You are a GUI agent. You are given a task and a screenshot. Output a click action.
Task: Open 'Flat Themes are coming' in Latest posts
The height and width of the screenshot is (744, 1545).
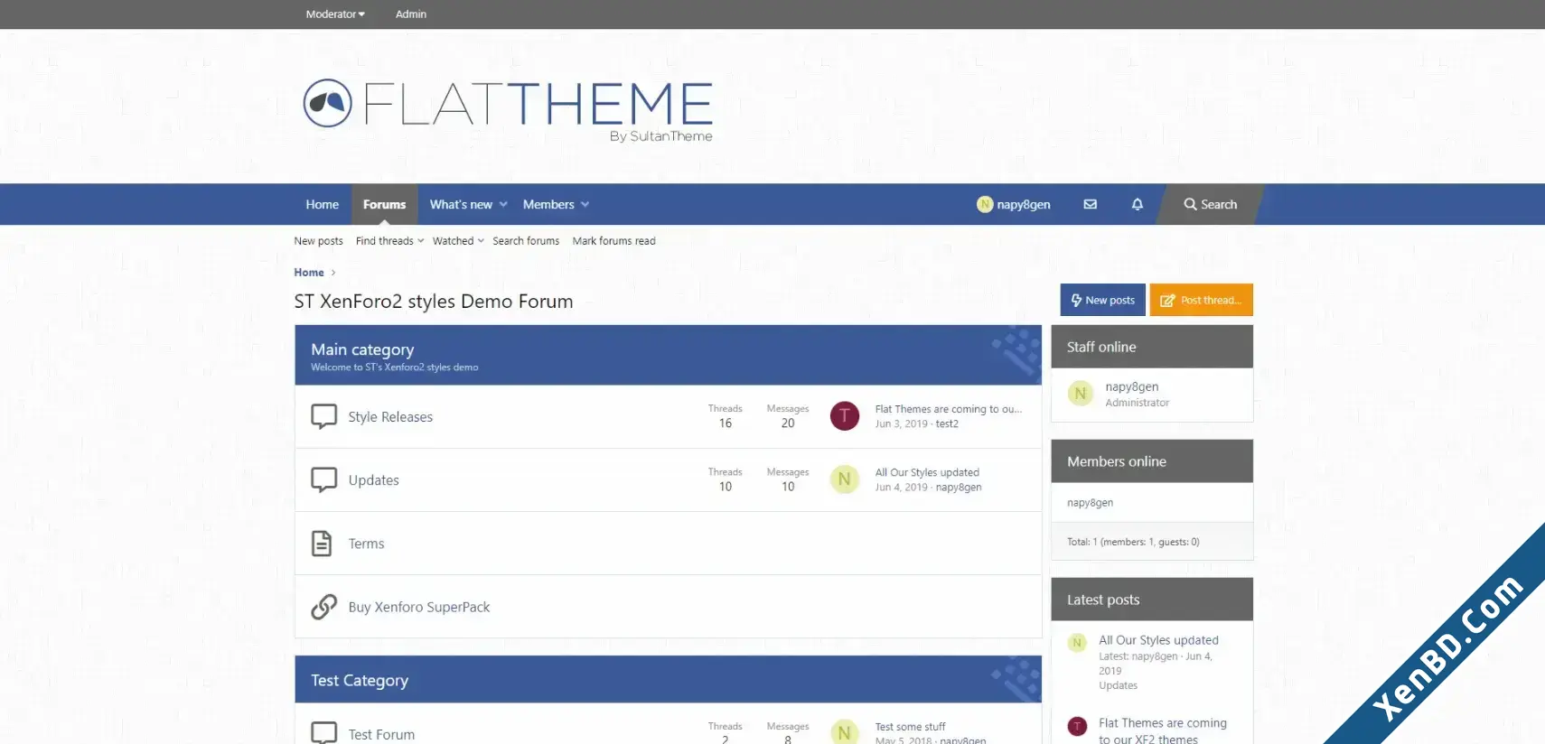[x=1163, y=731]
